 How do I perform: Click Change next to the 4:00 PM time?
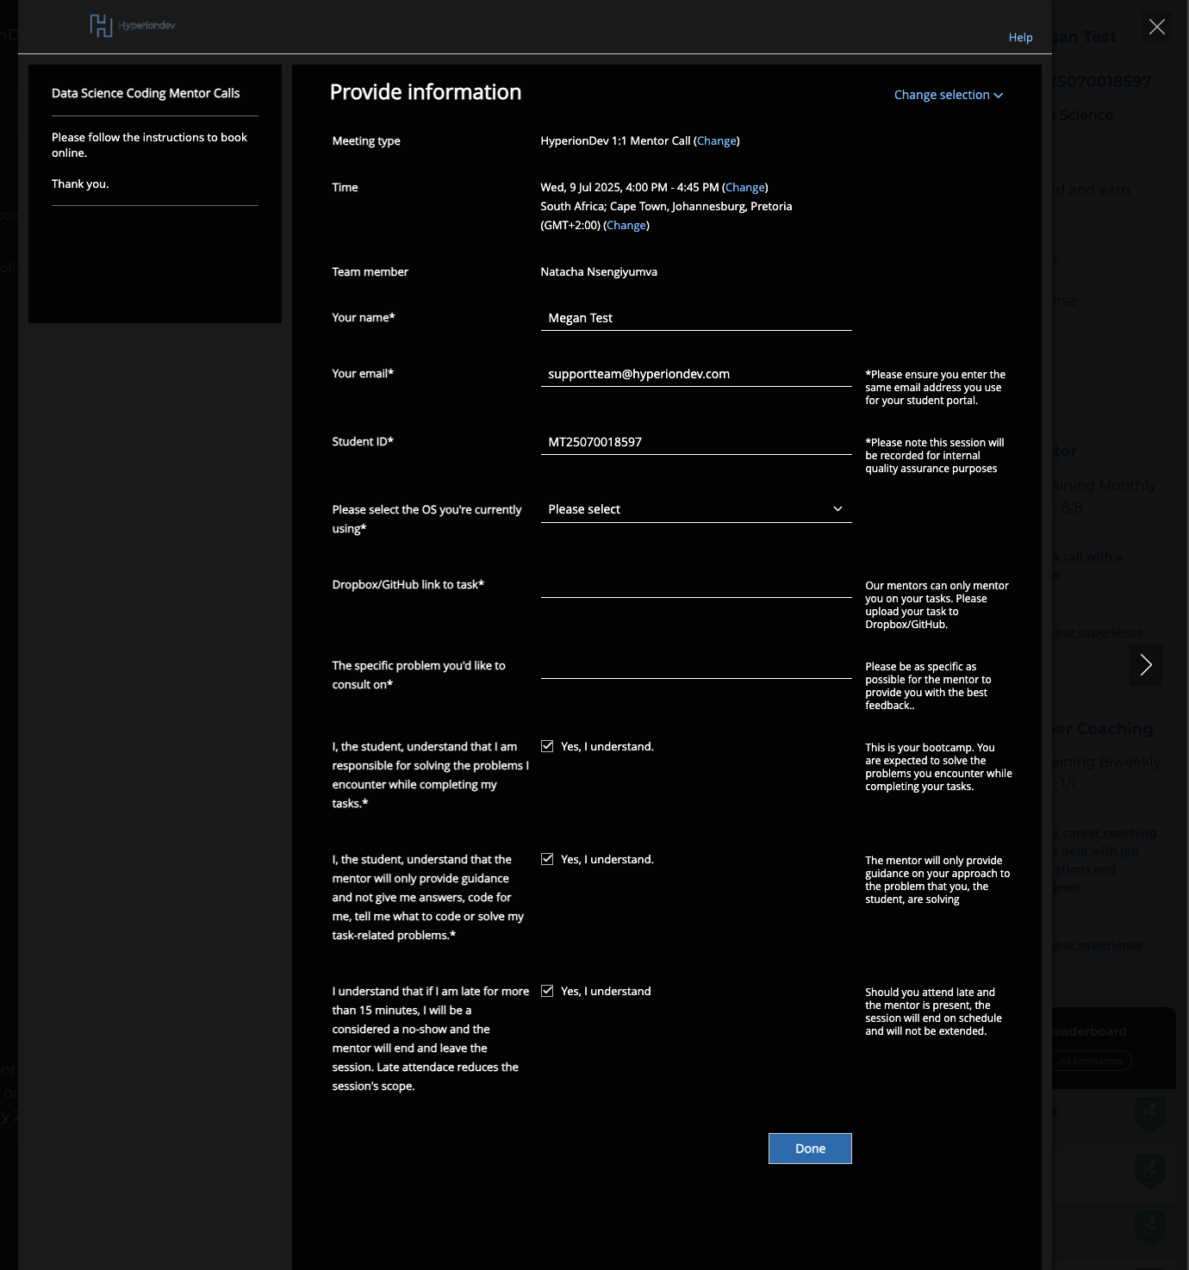(x=744, y=187)
